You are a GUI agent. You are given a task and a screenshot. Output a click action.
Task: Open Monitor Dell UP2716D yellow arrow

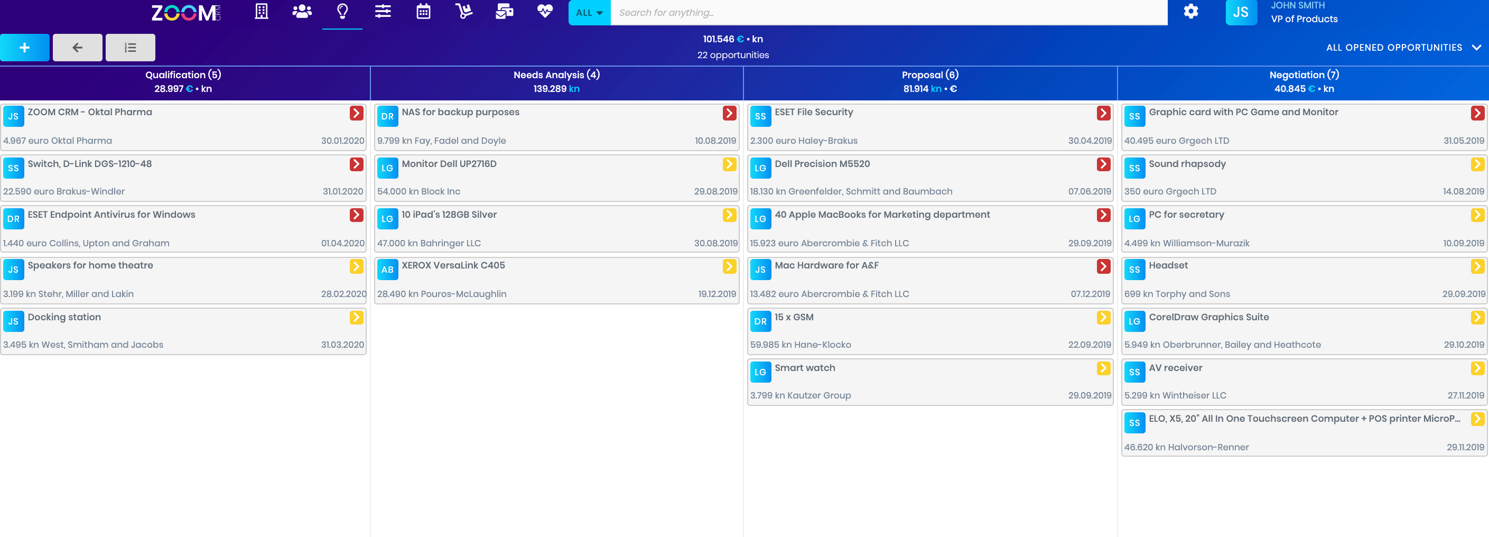coord(730,164)
